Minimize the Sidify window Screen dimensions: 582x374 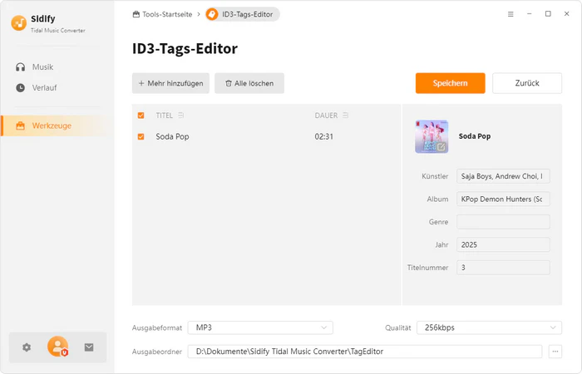530,14
